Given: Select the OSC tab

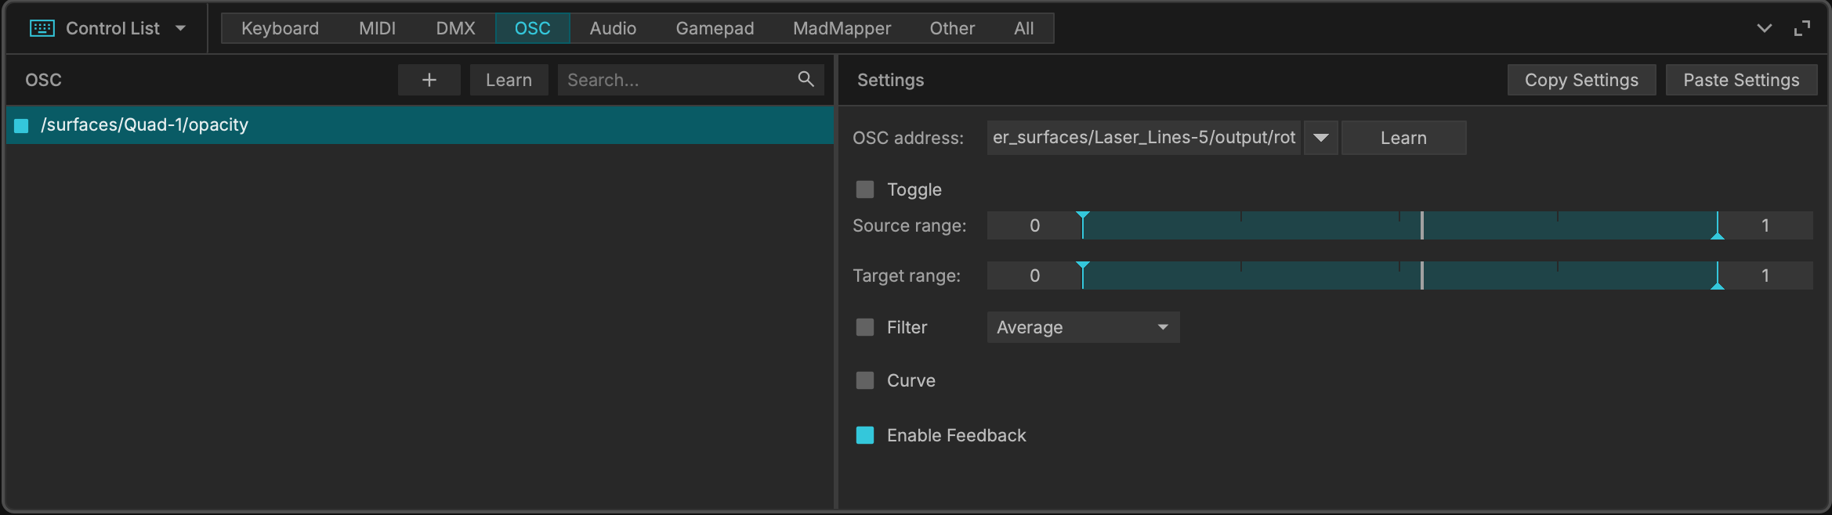Looking at the screenshot, I should click(533, 29).
